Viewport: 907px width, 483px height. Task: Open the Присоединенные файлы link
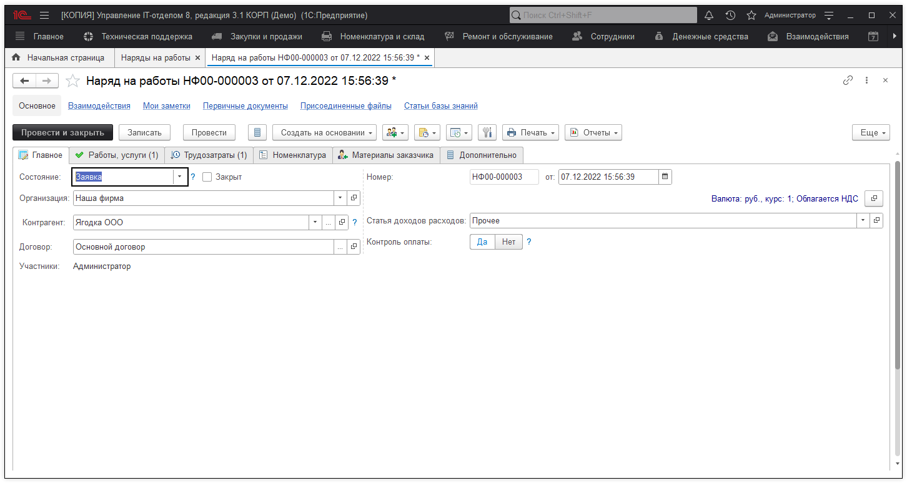pos(345,106)
